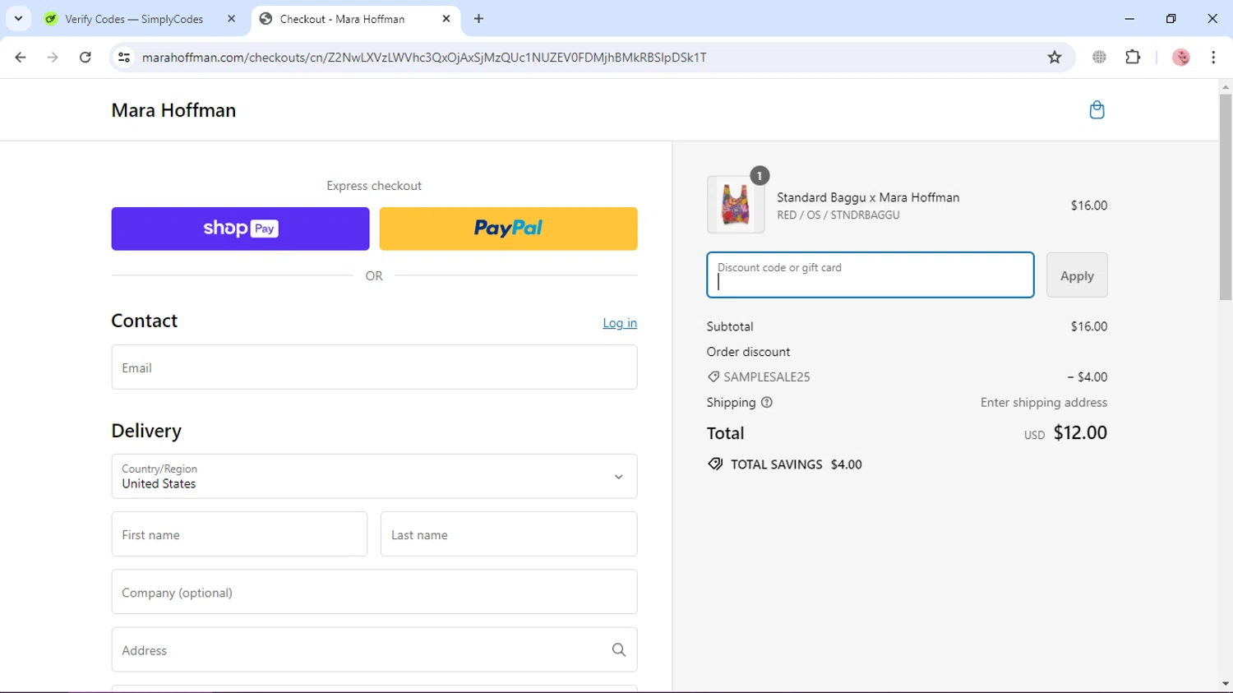Image resolution: width=1233 pixels, height=693 pixels.
Task: Focus the Discount code or gift card field
Action: (x=870, y=275)
